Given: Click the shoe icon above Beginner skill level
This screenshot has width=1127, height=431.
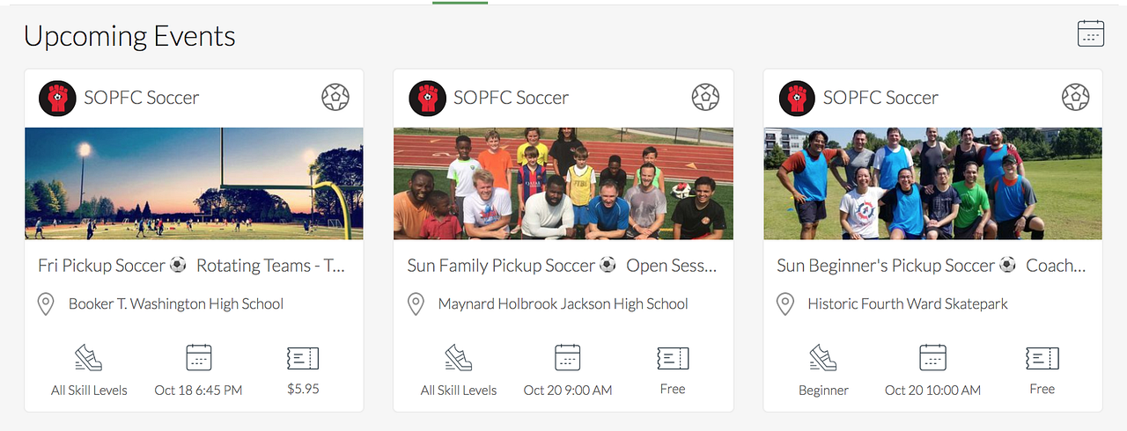Looking at the screenshot, I should (823, 358).
